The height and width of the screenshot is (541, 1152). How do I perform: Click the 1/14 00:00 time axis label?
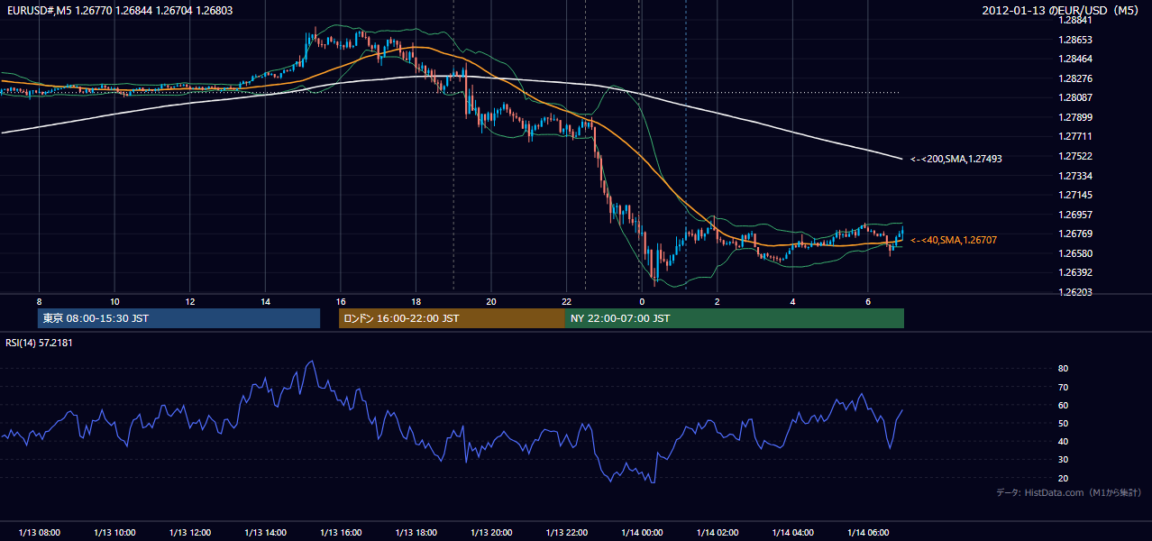tap(642, 533)
